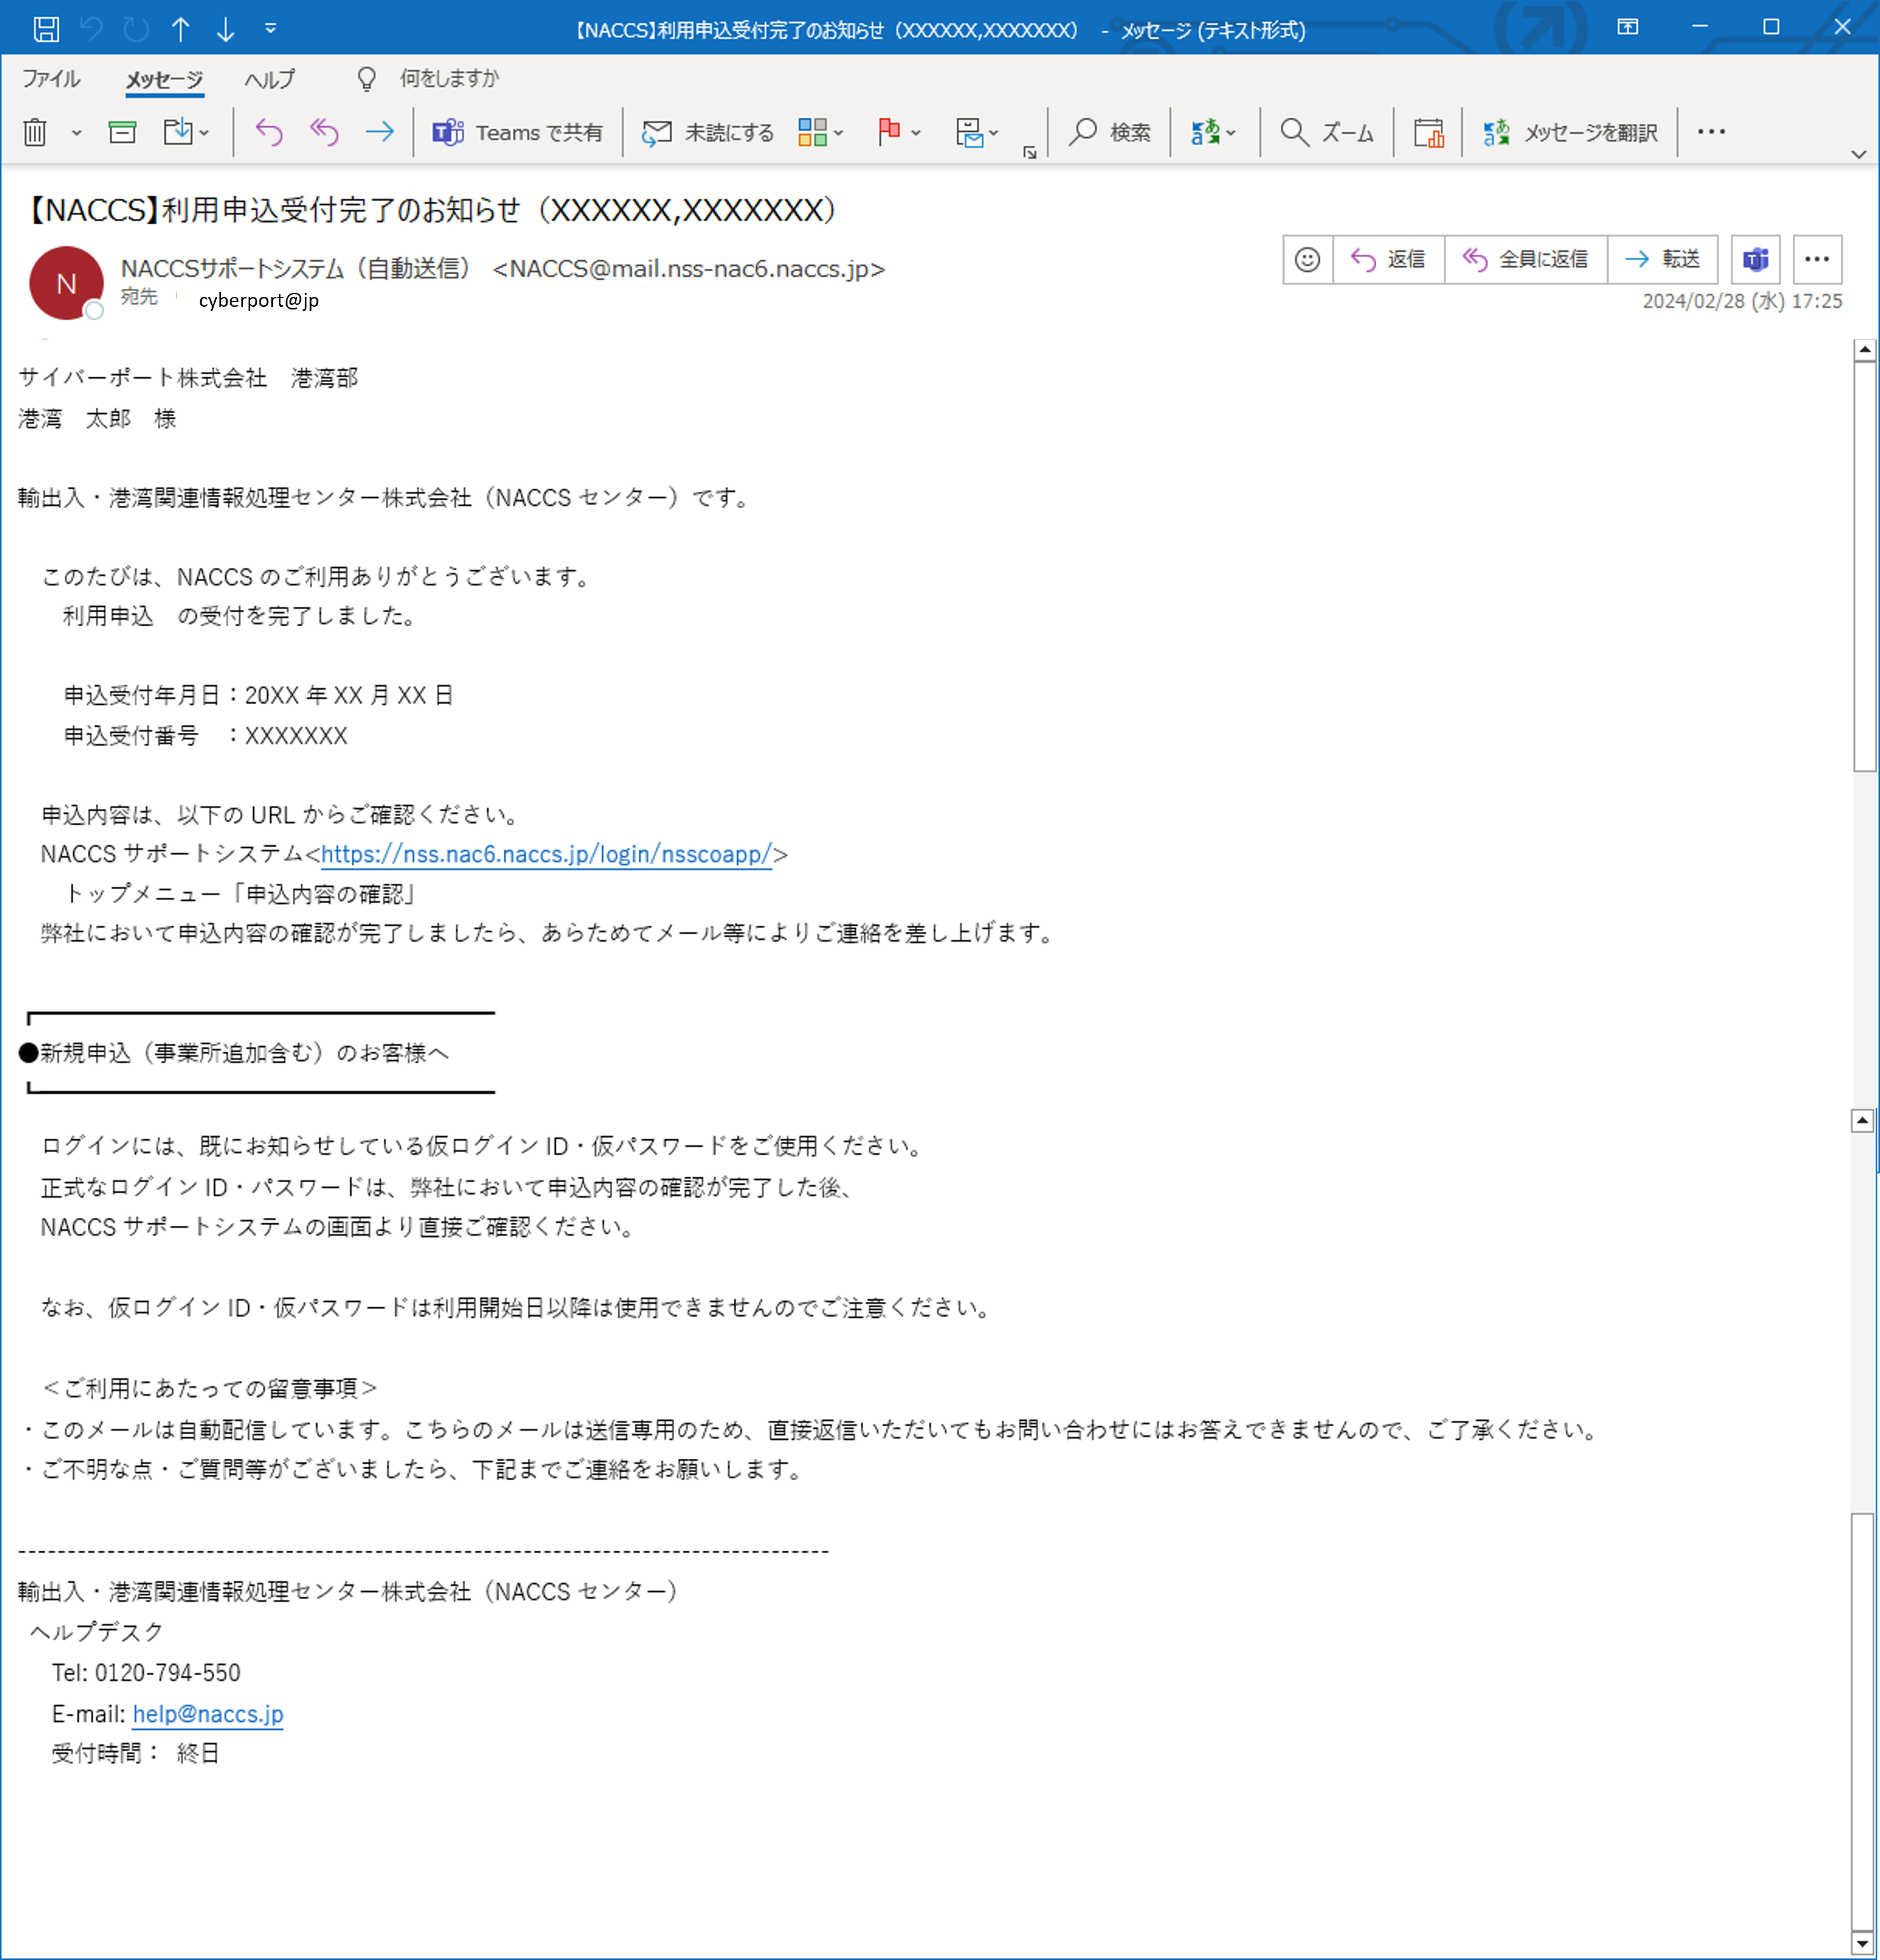Screen dimensions: 1880x1960
Task: Click the emoji reaction smiley icon
Action: click(x=1307, y=260)
